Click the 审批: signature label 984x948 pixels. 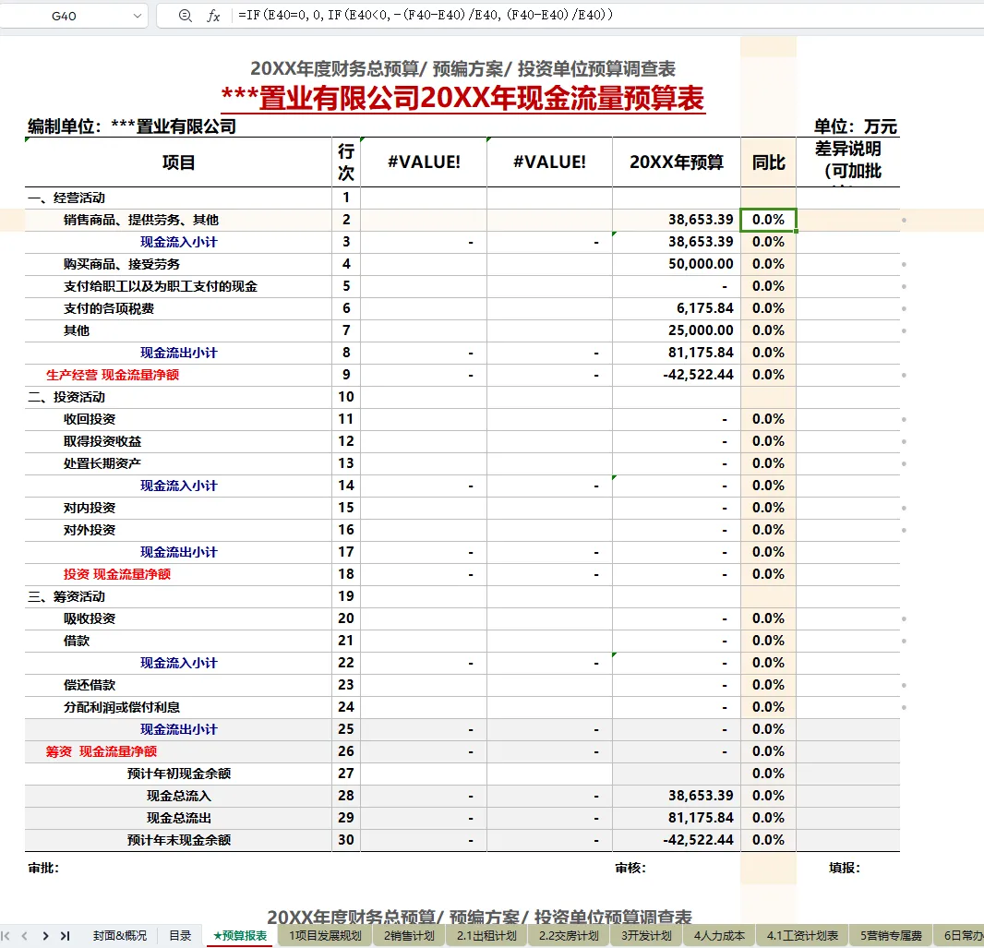click(43, 868)
